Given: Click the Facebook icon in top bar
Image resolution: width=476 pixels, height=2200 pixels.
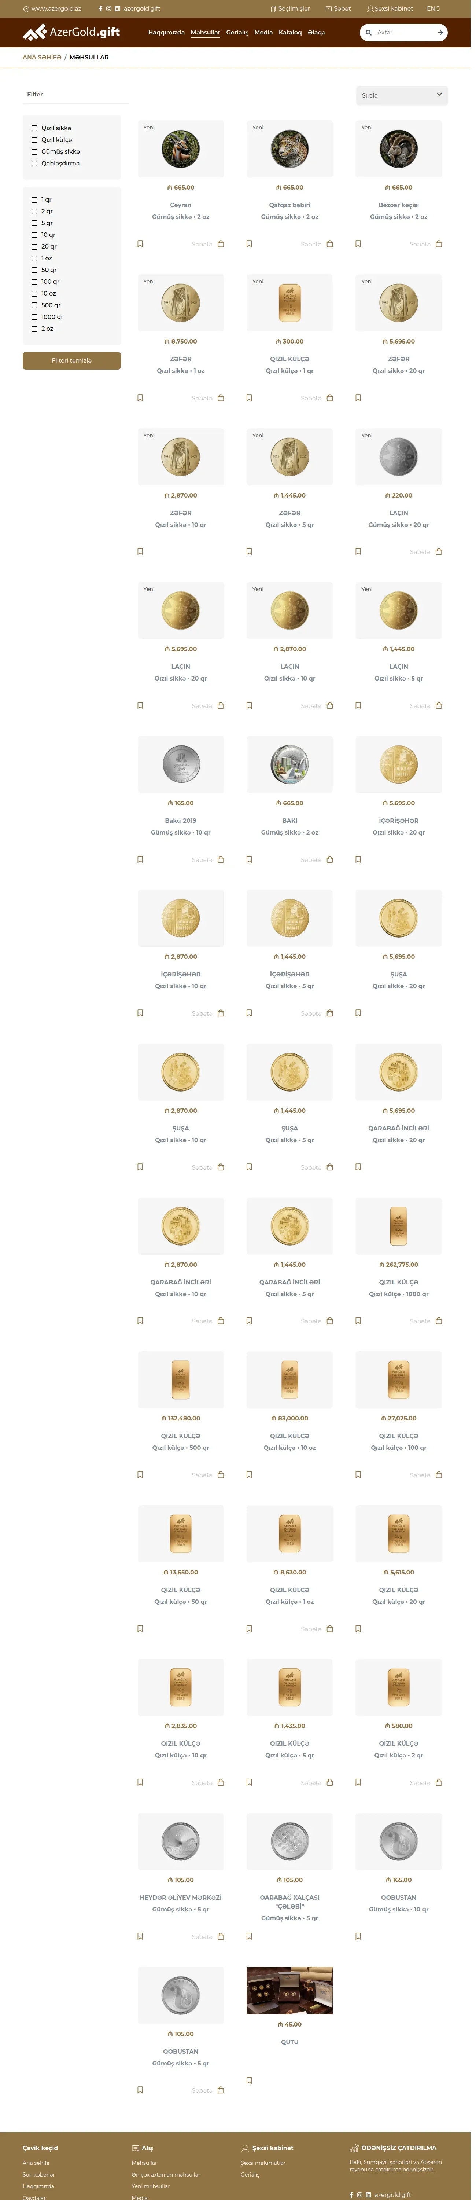Looking at the screenshot, I should (101, 8).
